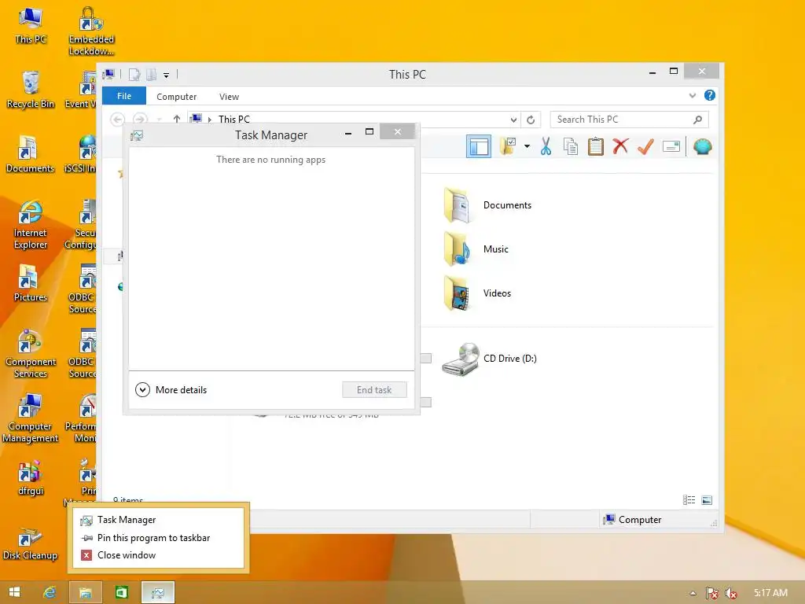Click the Task Manager taskbar button
805x604 pixels.
coord(158,592)
